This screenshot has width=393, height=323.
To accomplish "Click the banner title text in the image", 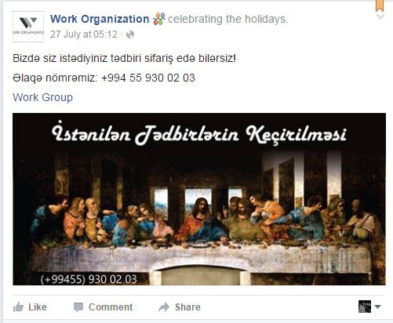I will click(199, 135).
